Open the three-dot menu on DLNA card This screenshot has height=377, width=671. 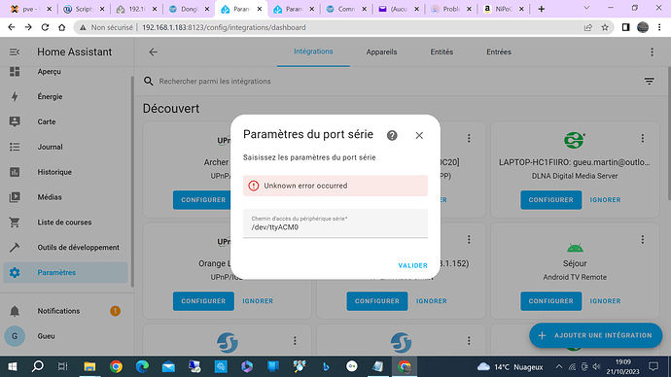pos(643,139)
